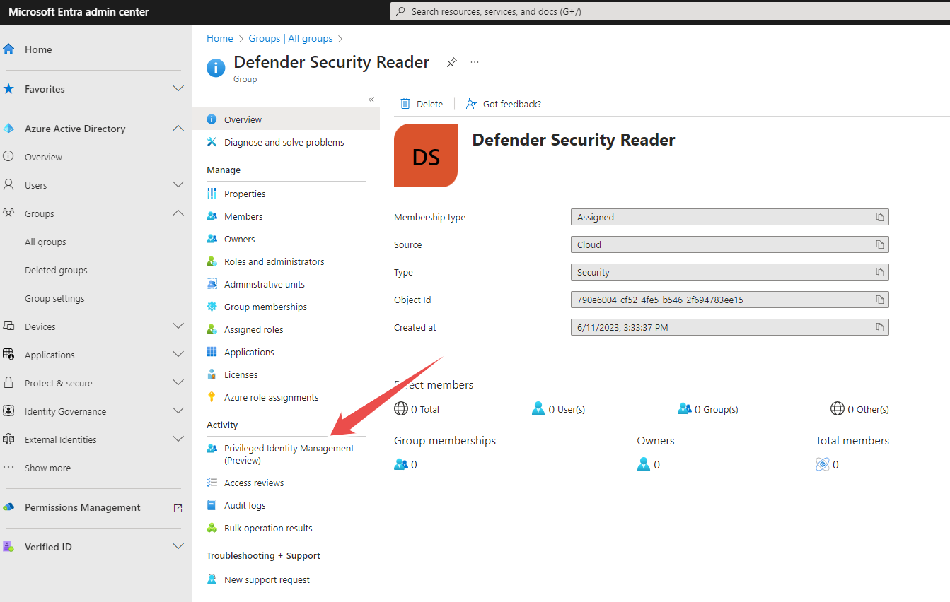This screenshot has height=602, width=950.
Task: Open the ellipsis more options menu
Action: (x=475, y=62)
